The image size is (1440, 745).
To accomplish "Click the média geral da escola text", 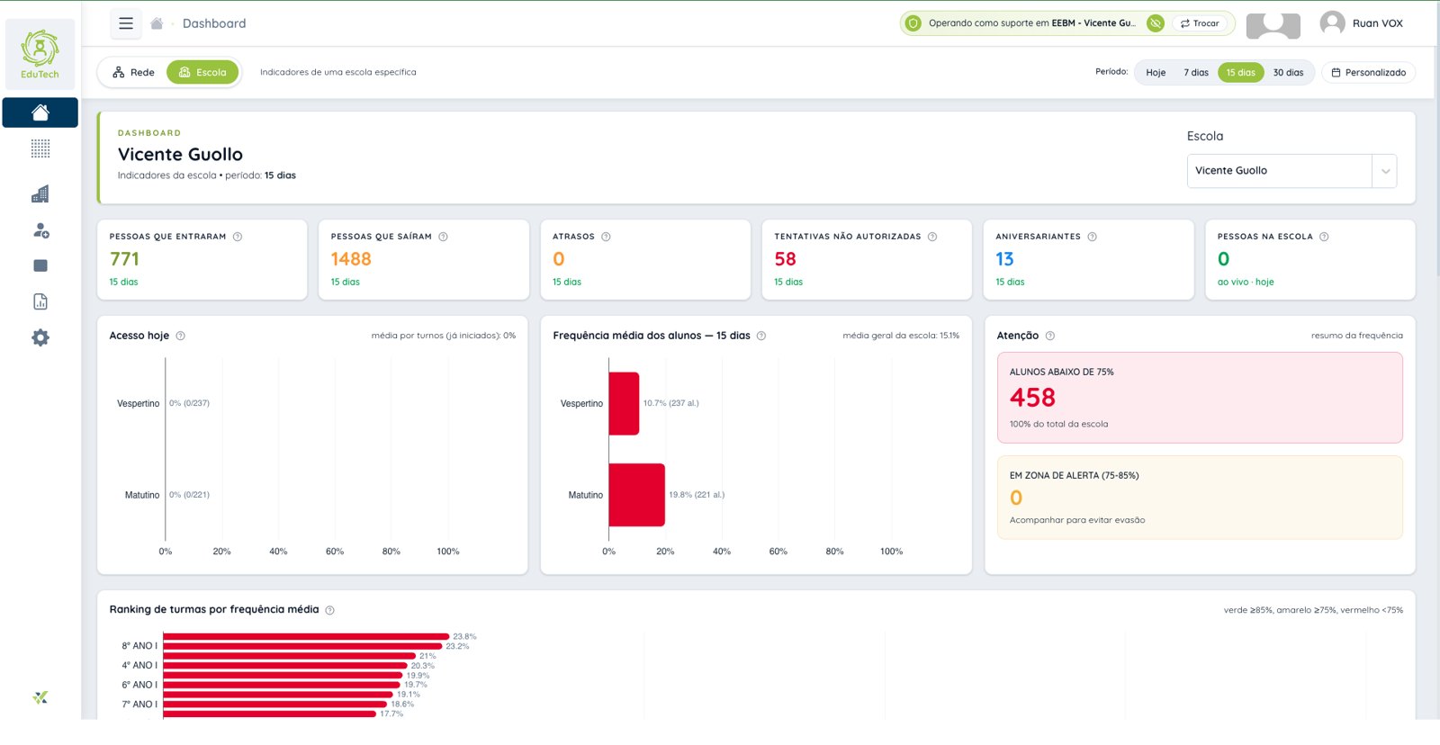I will pos(901,336).
